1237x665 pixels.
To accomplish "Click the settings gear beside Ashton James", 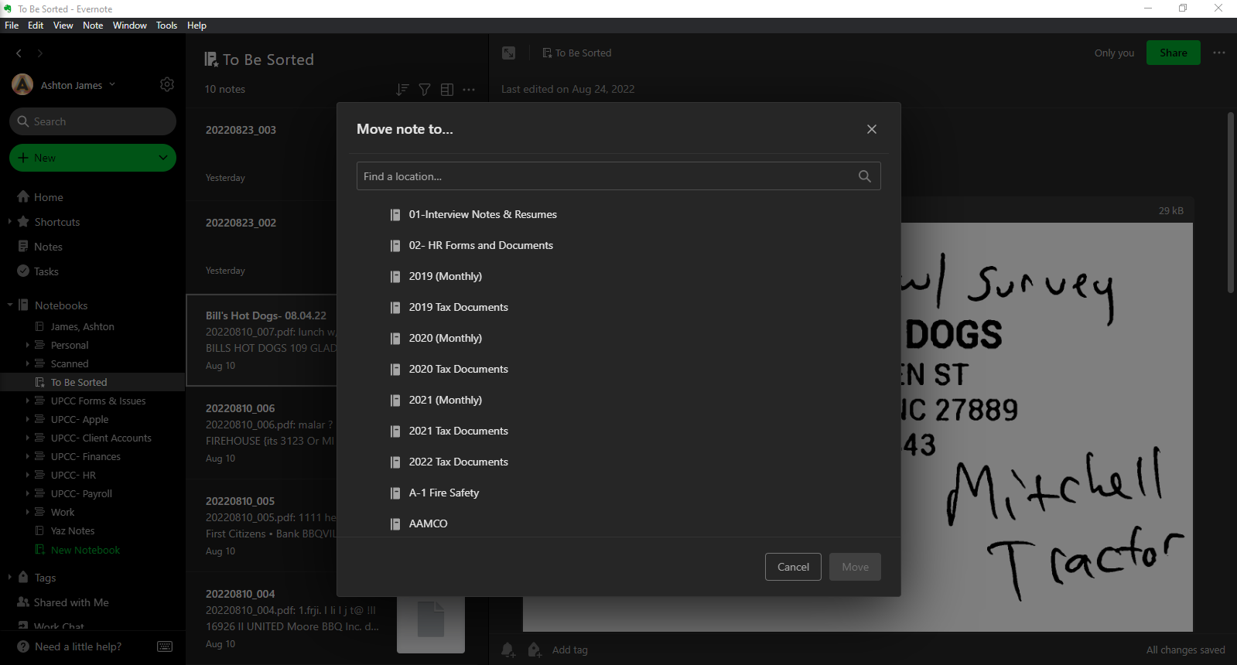I will click(x=167, y=84).
